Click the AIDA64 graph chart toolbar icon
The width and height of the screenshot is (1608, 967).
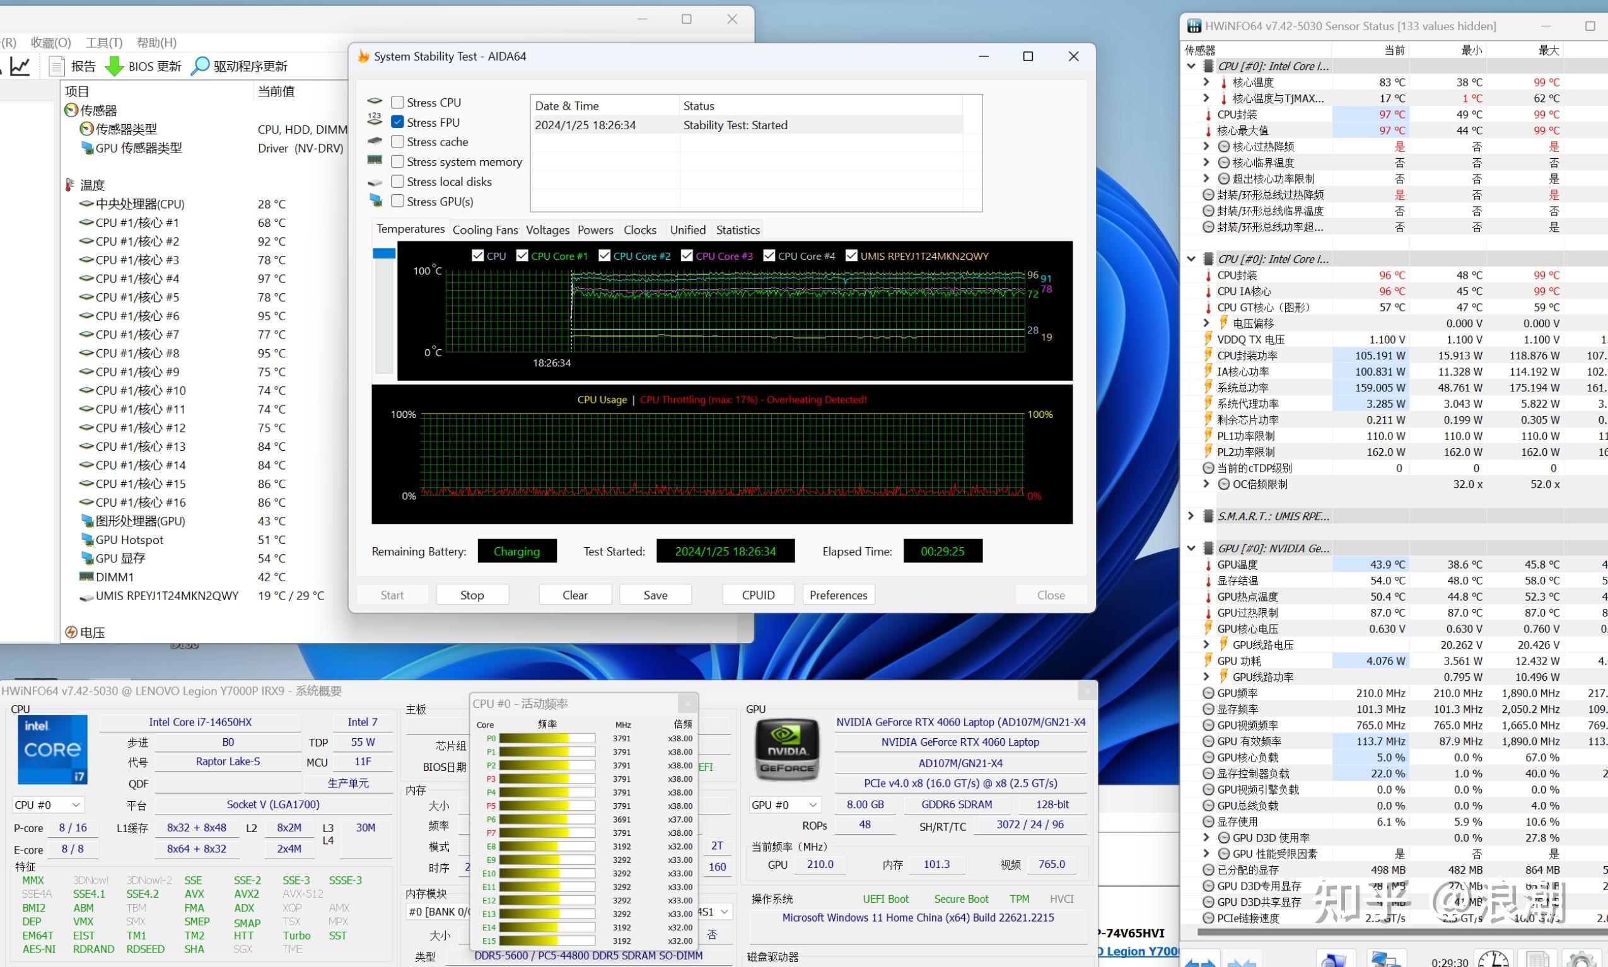tap(20, 66)
